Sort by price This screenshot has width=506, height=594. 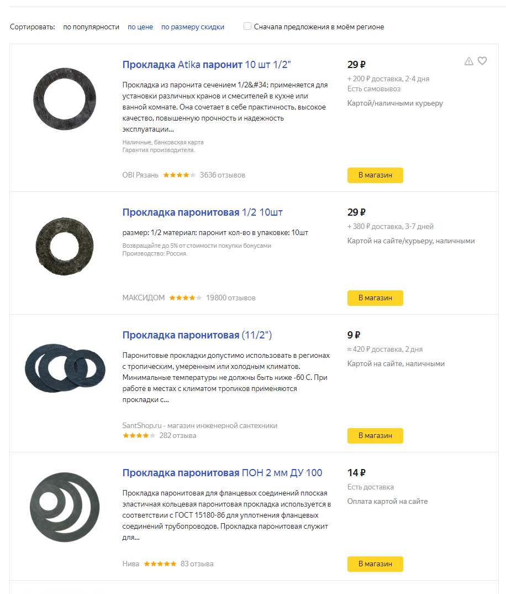tap(140, 27)
